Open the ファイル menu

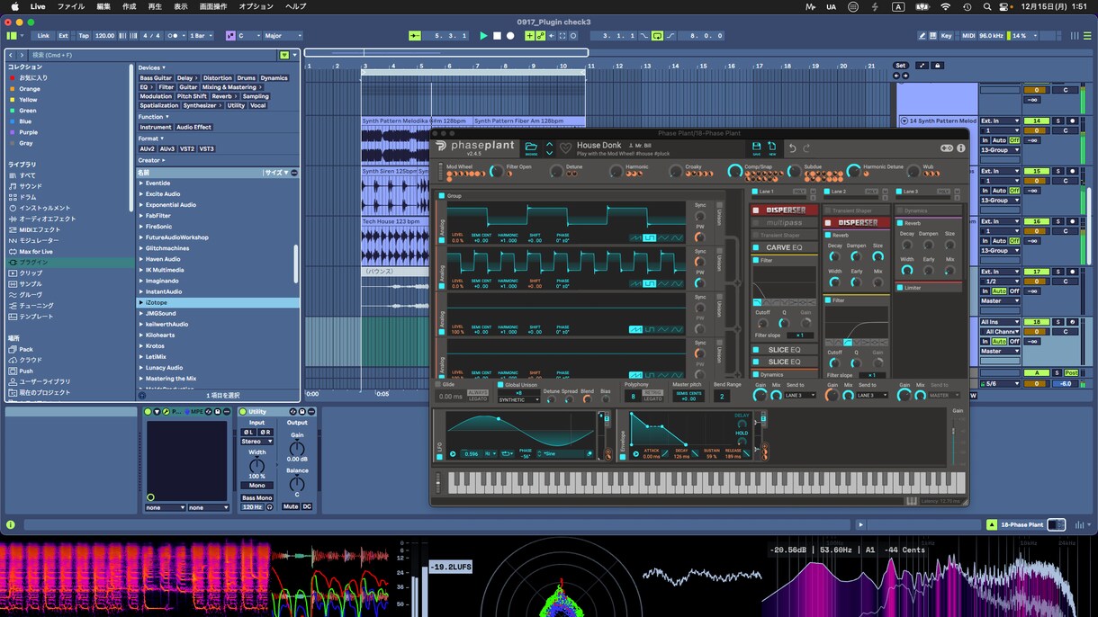pyautogui.click(x=71, y=6)
